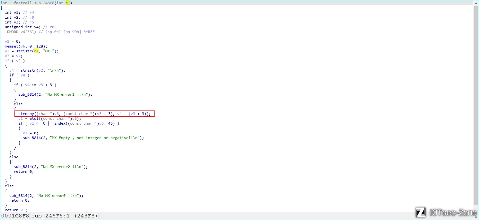Click the "v1 = atoi" conversion line
Screen dimensions: 479x220
50,119
